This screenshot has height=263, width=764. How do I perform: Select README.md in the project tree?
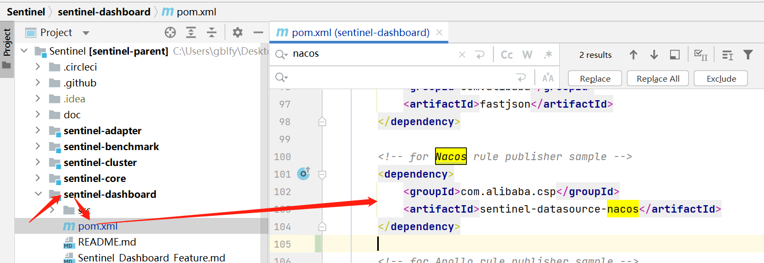point(107,242)
